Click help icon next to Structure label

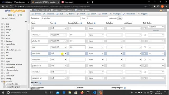(x=40, y=83)
